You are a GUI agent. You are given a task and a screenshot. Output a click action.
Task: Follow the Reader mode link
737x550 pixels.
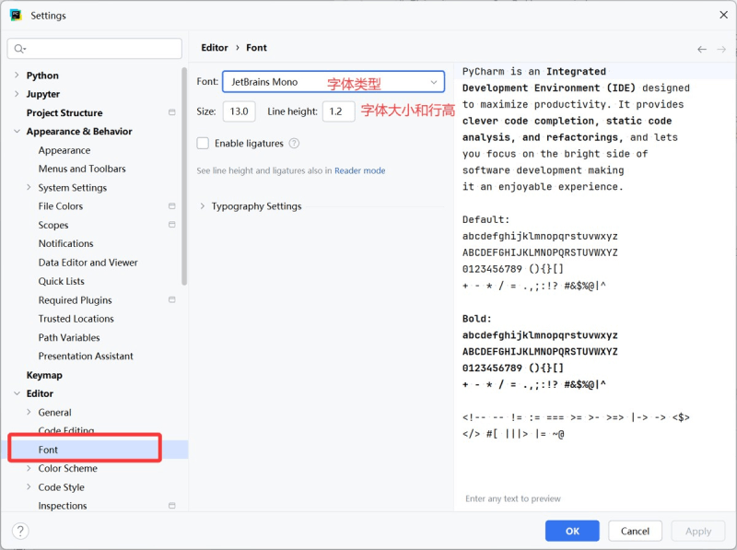pyautogui.click(x=359, y=170)
